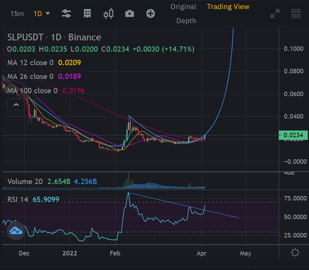
Task: Open chart settings sliders icon
Action: pyautogui.click(x=67, y=13)
